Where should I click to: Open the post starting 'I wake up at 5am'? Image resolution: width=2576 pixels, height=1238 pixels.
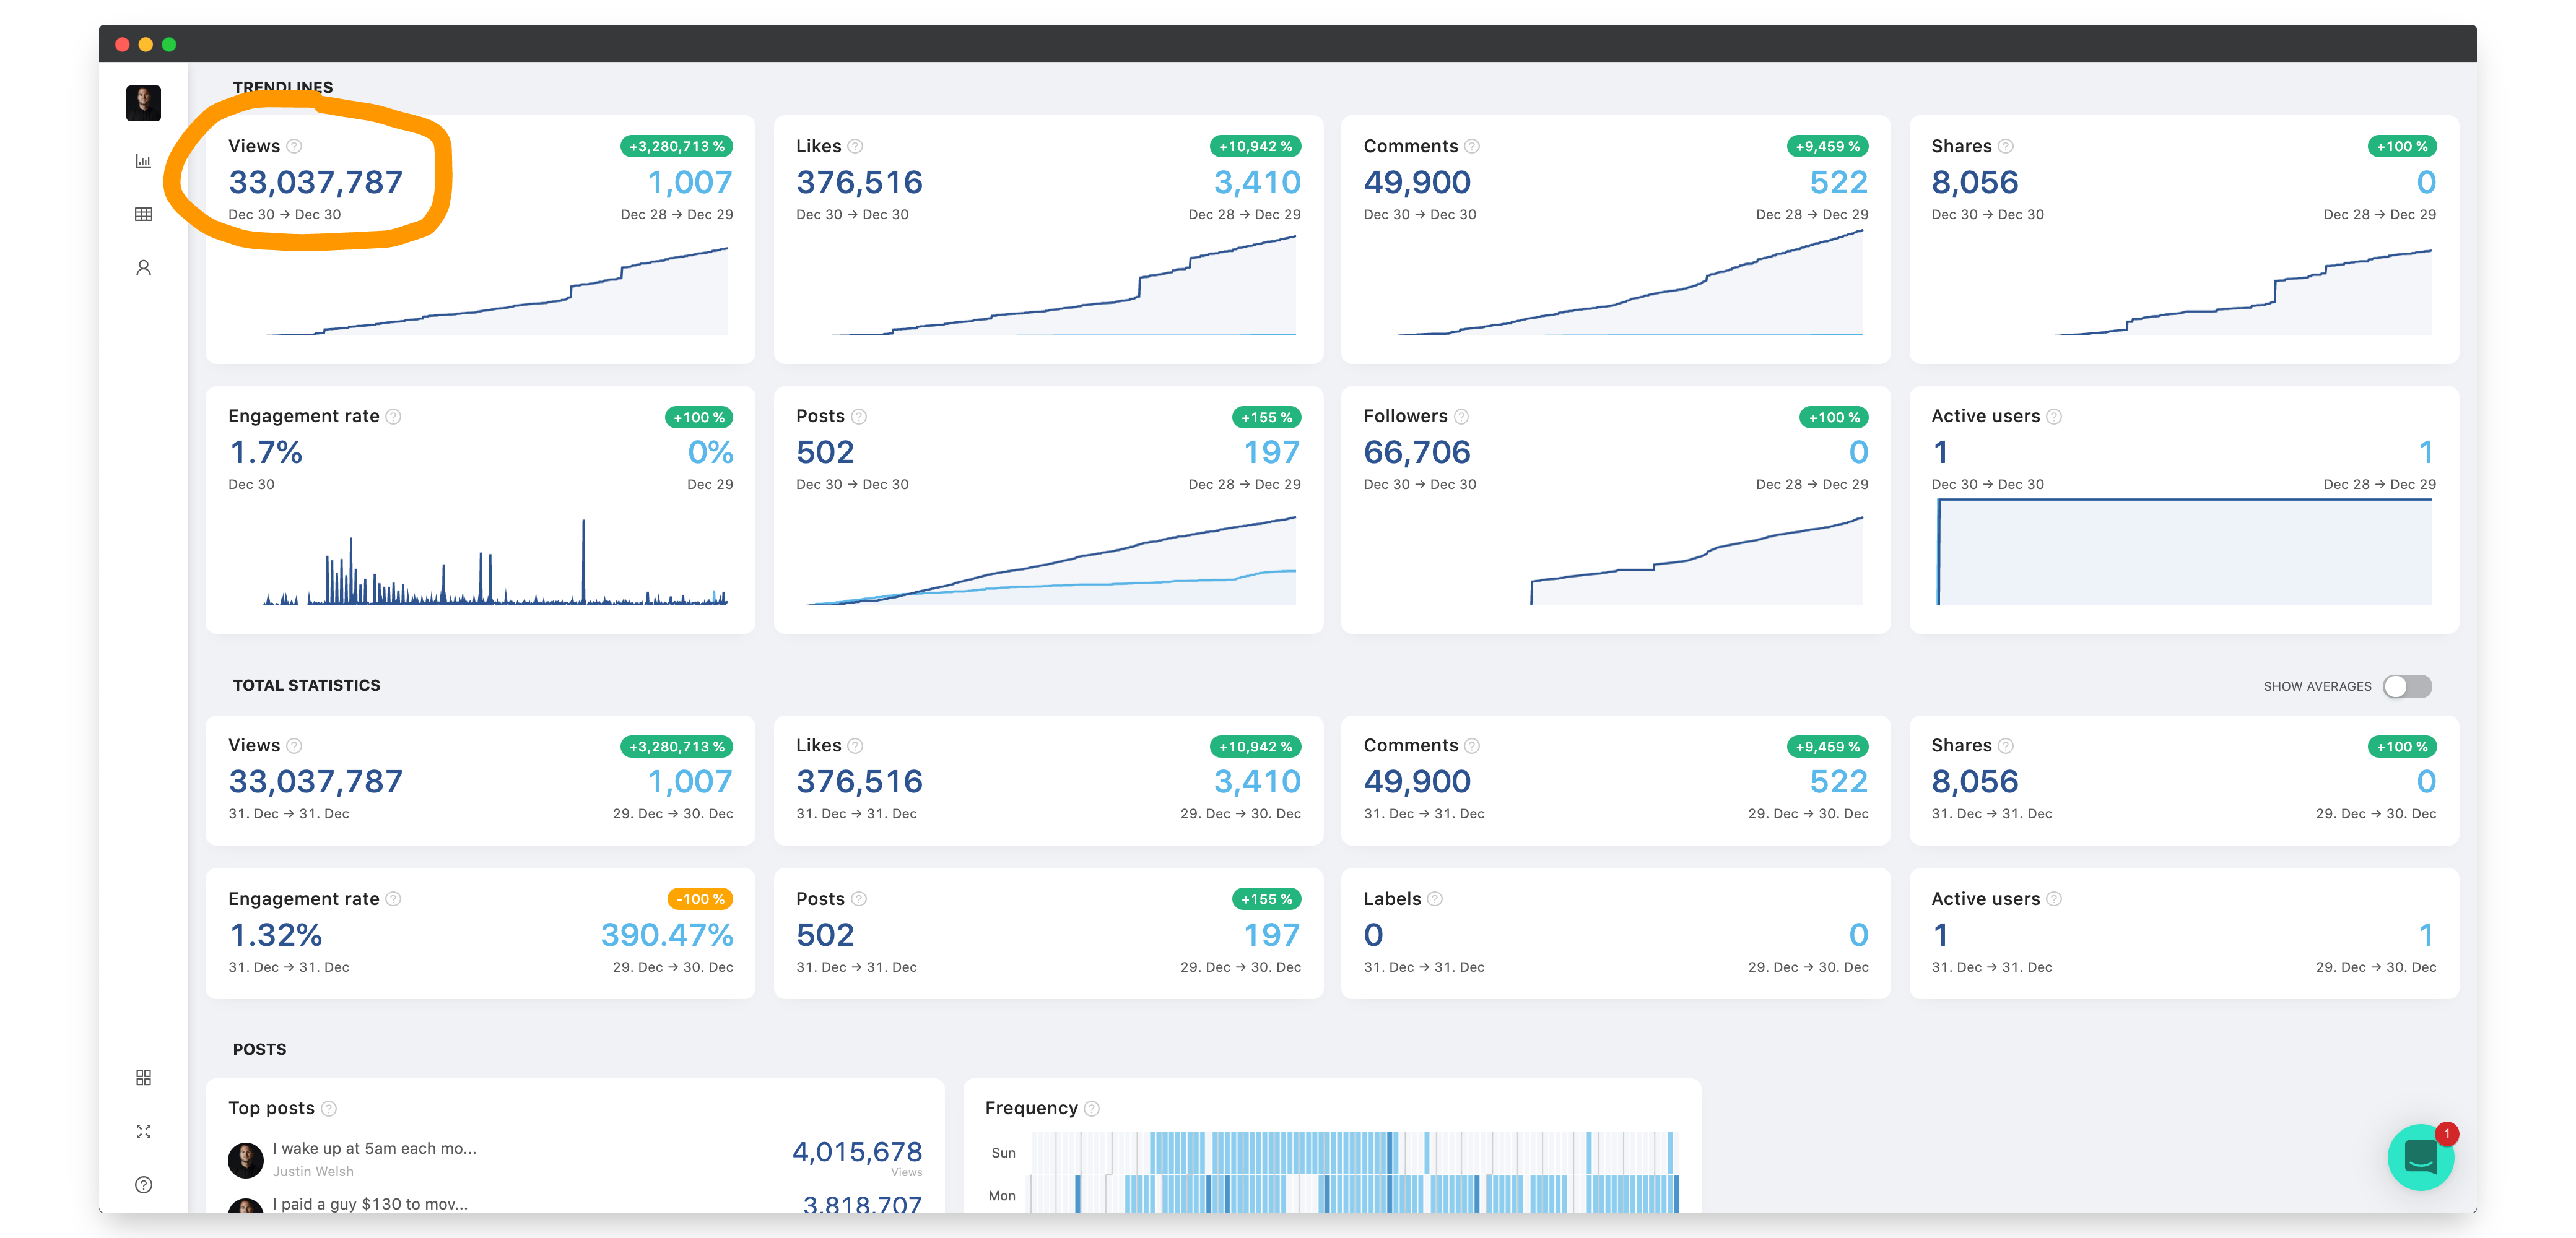[x=374, y=1148]
